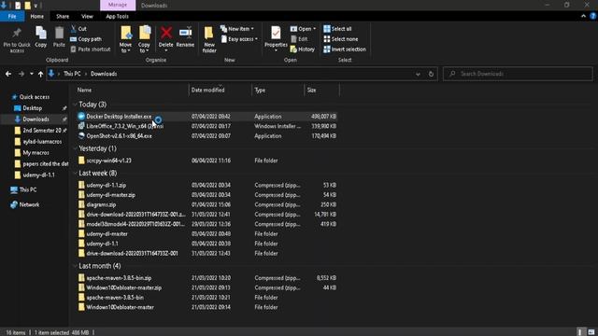Minimize the ribbon with the chevron
598x336 pixels.
point(583,16)
